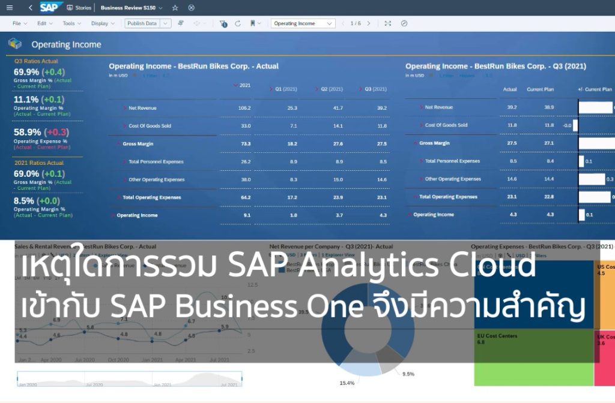Toggle fullscreen mode
The height and width of the screenshot is (403, 615).
[388, 23]
